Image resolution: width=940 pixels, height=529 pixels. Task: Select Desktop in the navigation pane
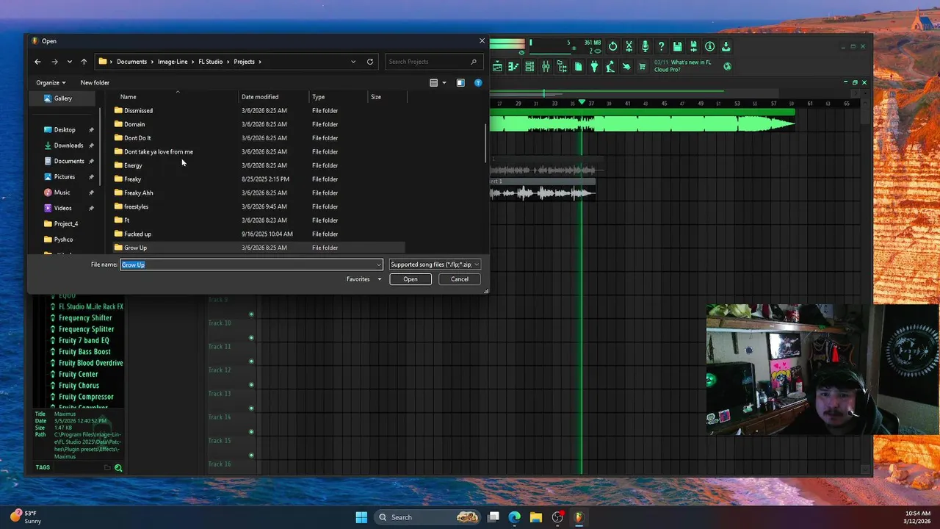click(65, 130)
